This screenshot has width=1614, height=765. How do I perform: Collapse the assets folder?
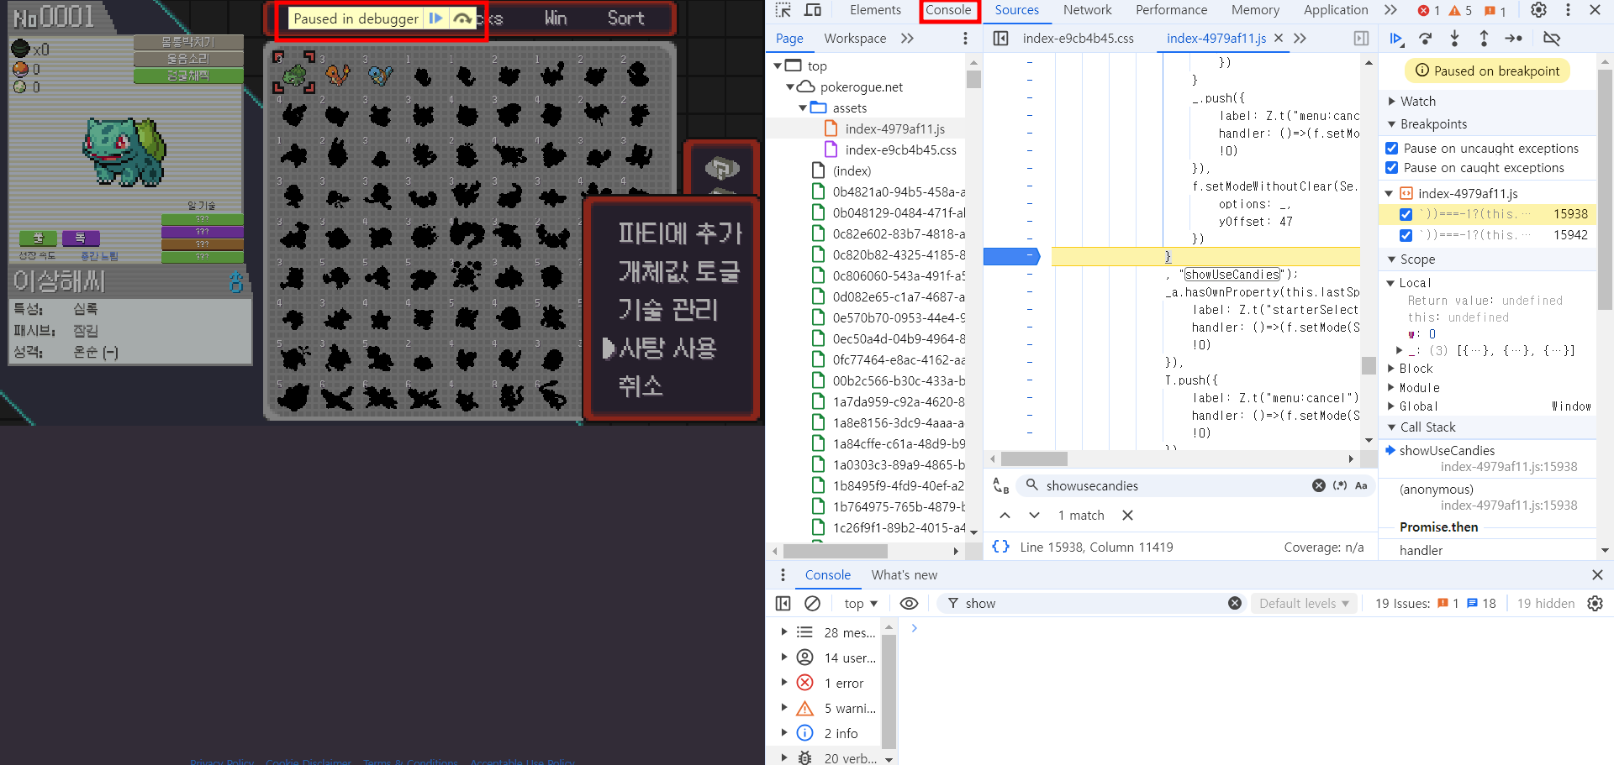pyautogui.click(x=803, y=107)
